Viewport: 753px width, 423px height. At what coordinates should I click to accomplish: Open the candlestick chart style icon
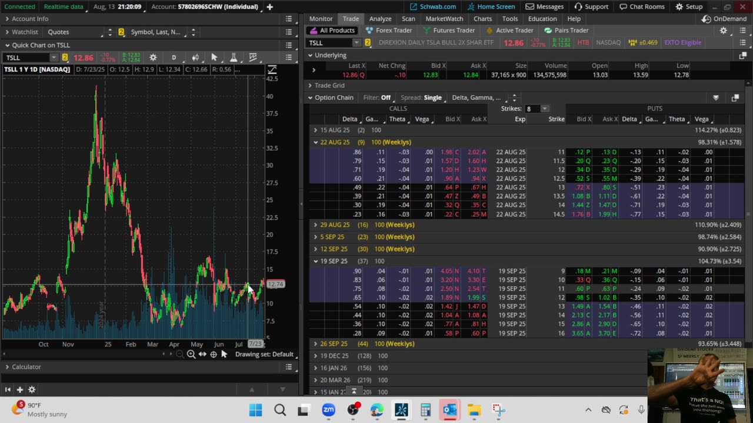195,58
